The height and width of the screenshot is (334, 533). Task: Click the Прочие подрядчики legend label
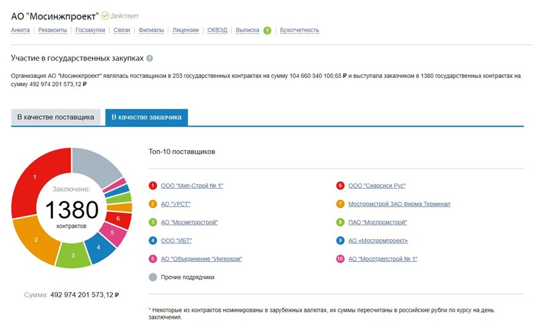pos(188,277)
